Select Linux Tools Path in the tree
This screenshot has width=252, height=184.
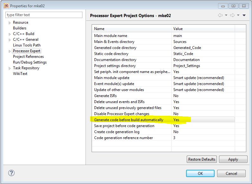click(27, 45)
